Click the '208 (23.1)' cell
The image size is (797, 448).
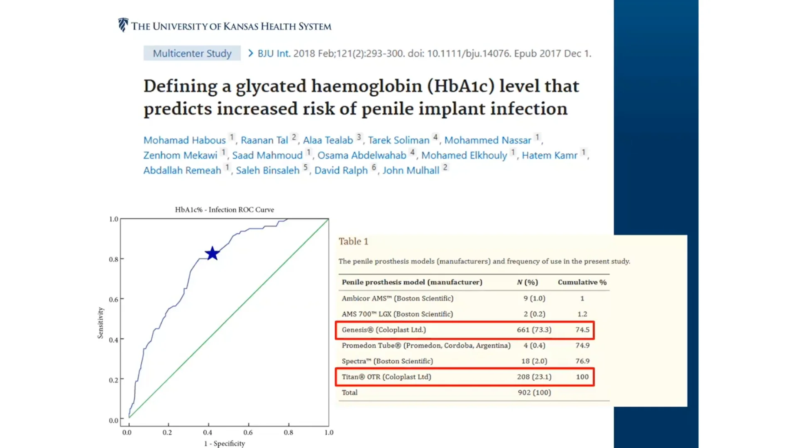click(x=534, y=377)
